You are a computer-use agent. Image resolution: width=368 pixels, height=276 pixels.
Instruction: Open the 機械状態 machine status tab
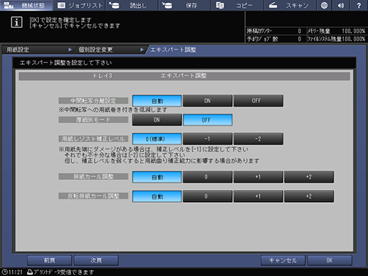pyautogui.click(x=26, y=5)
